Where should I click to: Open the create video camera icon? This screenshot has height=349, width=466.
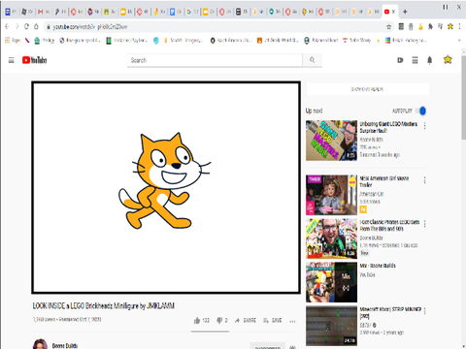click(400, 60)
